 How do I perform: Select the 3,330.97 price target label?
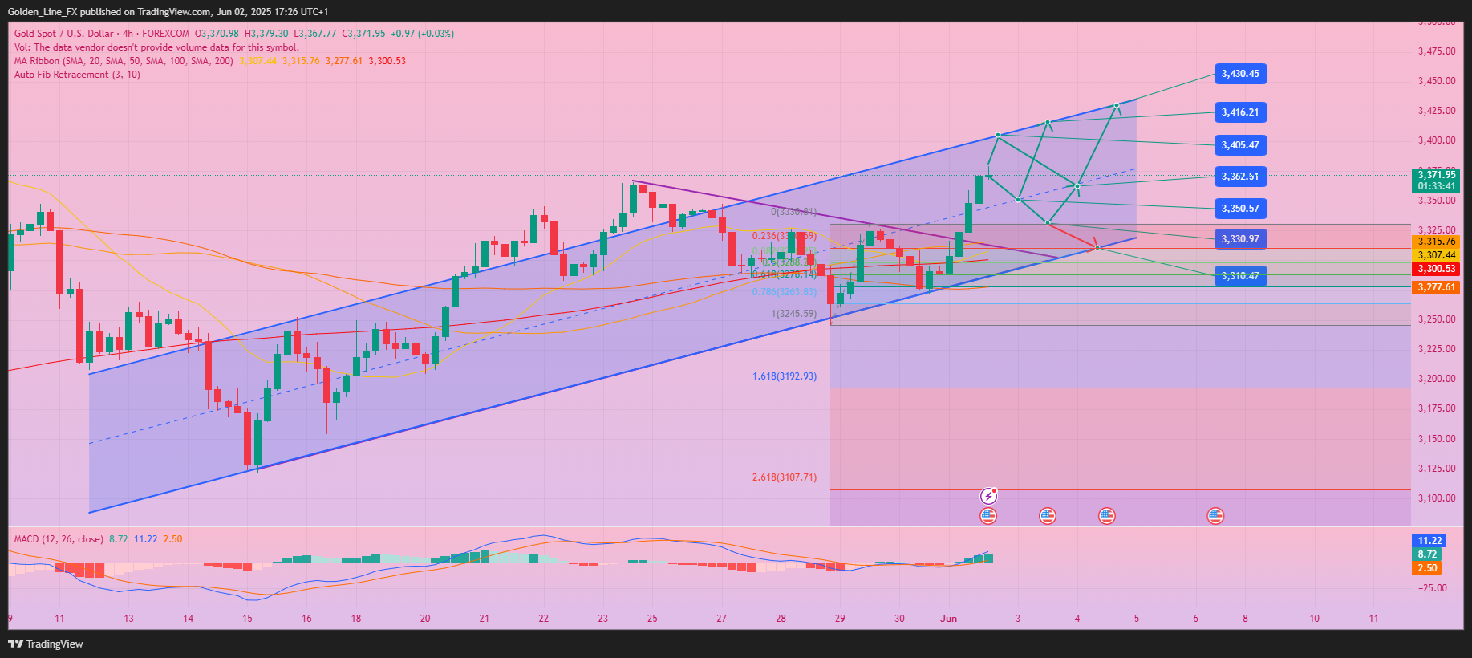(1240, 239)
